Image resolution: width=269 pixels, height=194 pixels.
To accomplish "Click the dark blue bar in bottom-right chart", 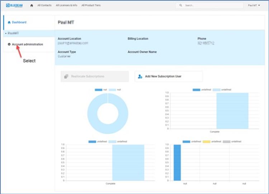I will [x=177, y=163].
